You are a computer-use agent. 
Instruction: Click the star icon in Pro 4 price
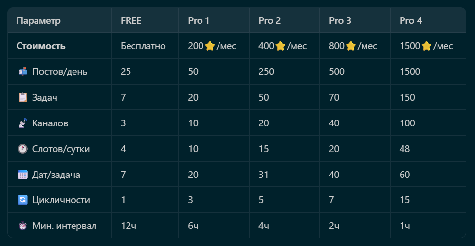pos(426,46)
